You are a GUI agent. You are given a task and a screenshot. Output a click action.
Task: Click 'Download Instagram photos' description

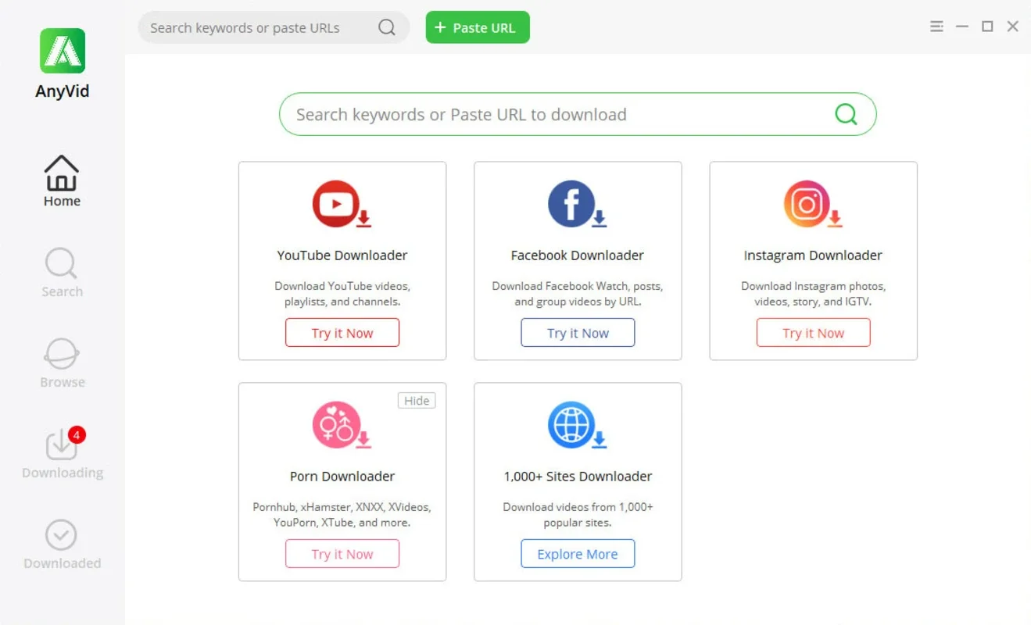click(x=813, y=294)
